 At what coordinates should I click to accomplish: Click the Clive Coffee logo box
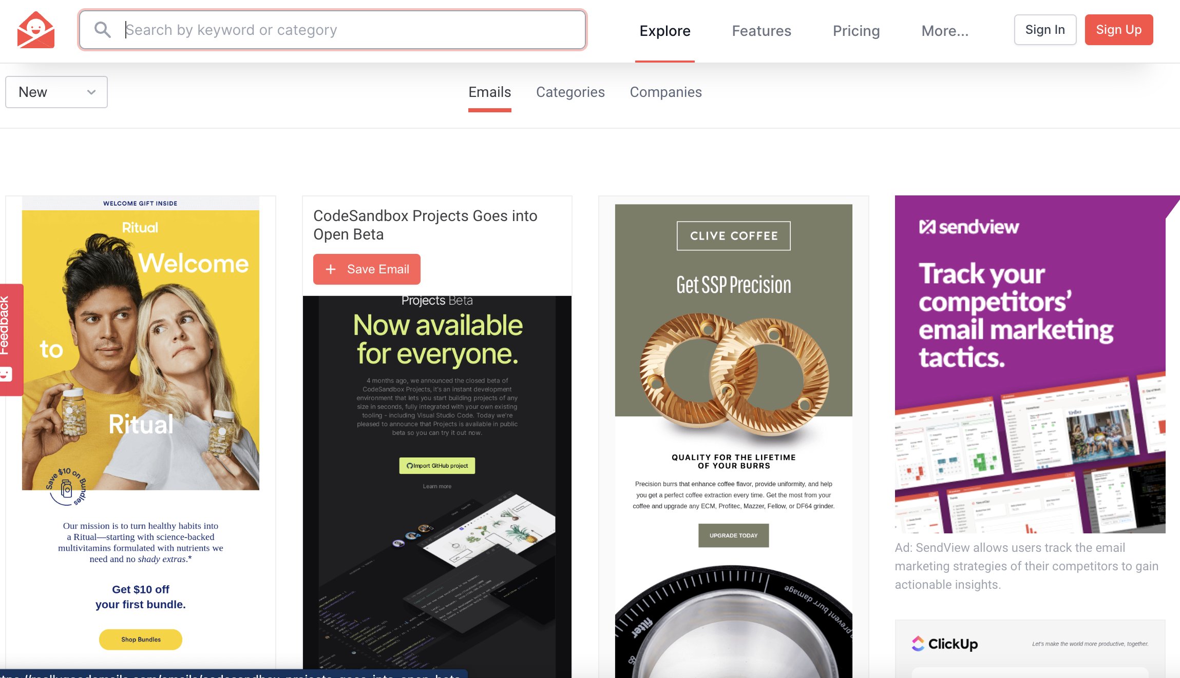(733, 236)
